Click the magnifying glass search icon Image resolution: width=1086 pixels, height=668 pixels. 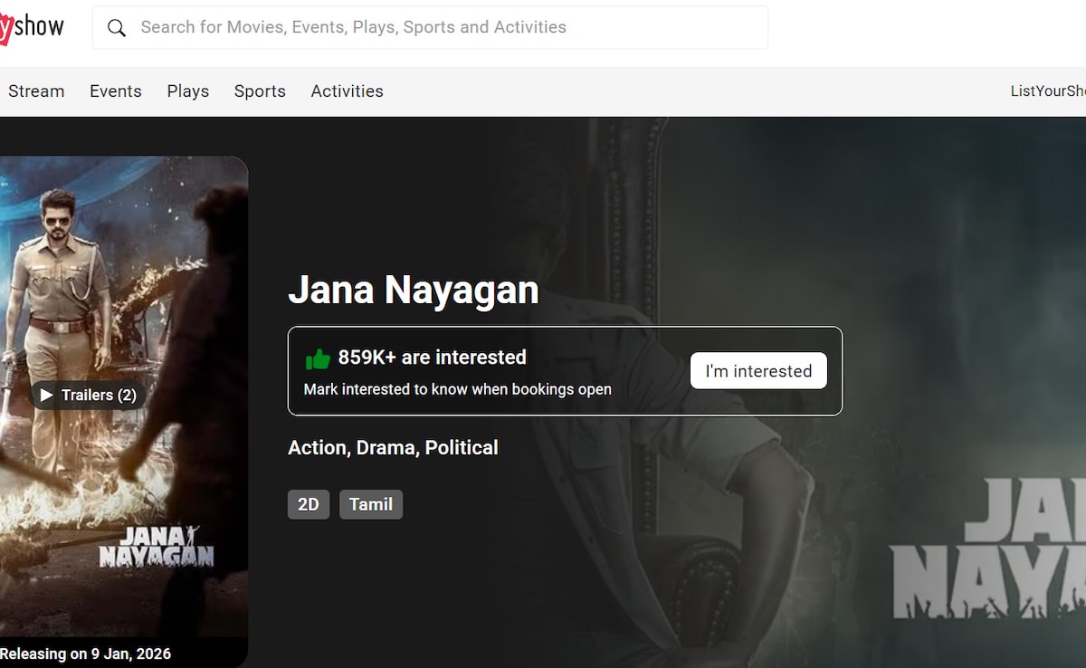tap(117, 28)
